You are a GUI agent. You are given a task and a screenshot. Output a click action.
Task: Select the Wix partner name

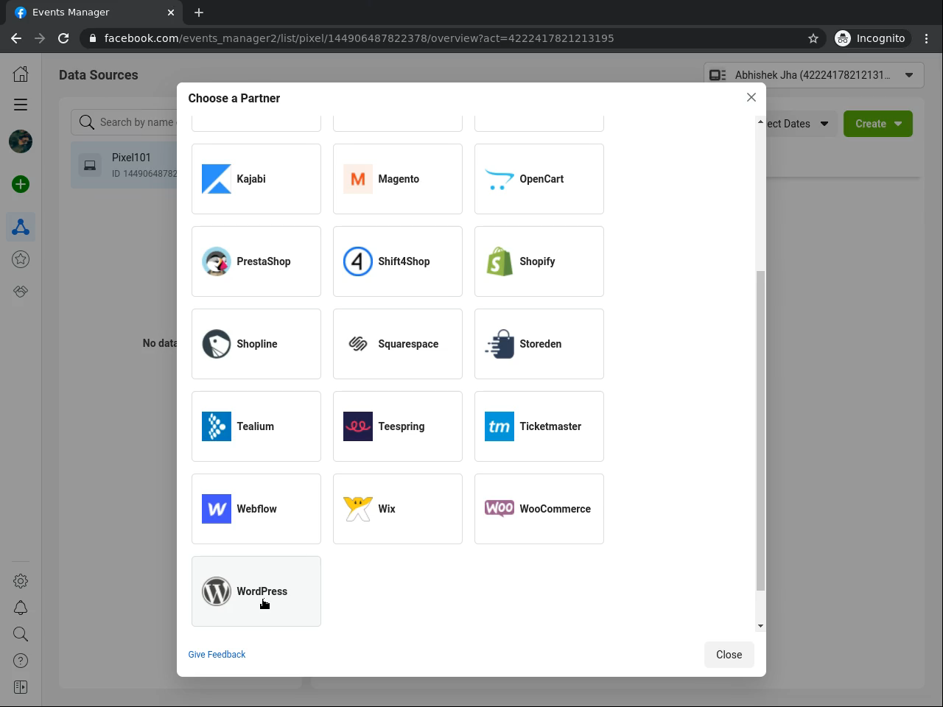click(x=387, y=509)
